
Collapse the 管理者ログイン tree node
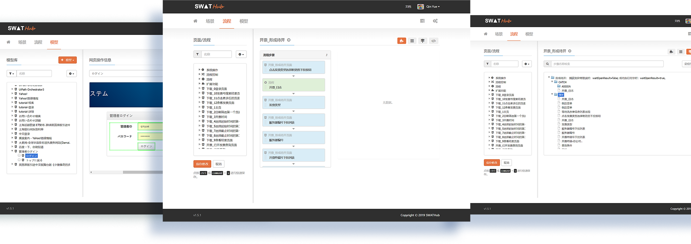[x=12, y=151]
